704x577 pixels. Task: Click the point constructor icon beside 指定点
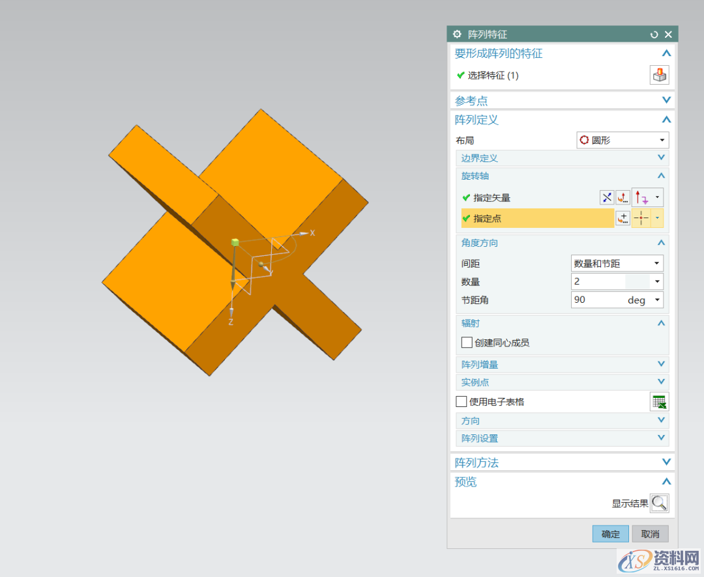624,218
